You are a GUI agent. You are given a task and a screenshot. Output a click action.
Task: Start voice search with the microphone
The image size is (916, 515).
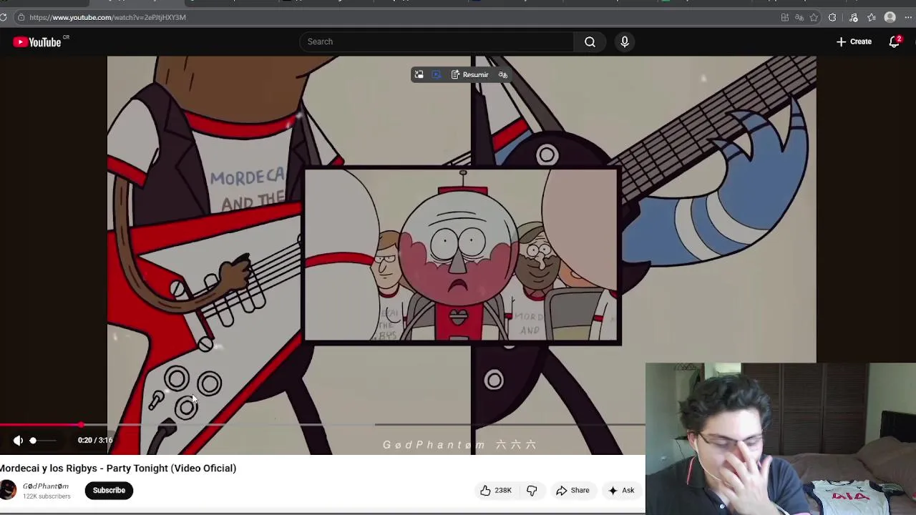pyautogui.click(x=625, y=41)
